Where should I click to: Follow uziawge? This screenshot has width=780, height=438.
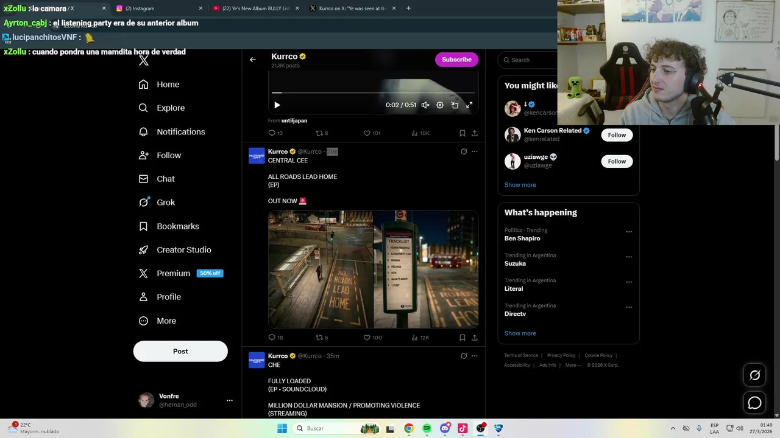(x=617, y=161)
